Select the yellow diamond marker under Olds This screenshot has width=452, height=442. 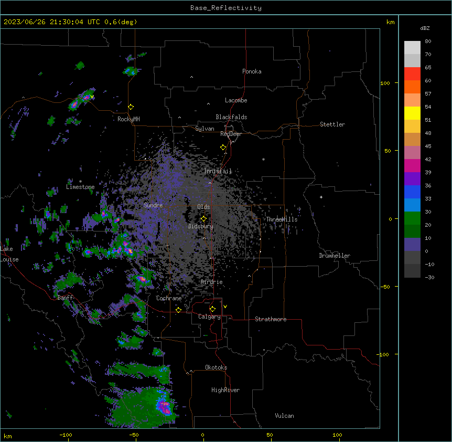pos(203,219)
